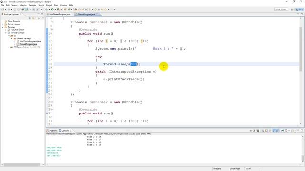Click the Remove Launch console icon
This screenshot has height=171, width=305.
coord(254,131)
